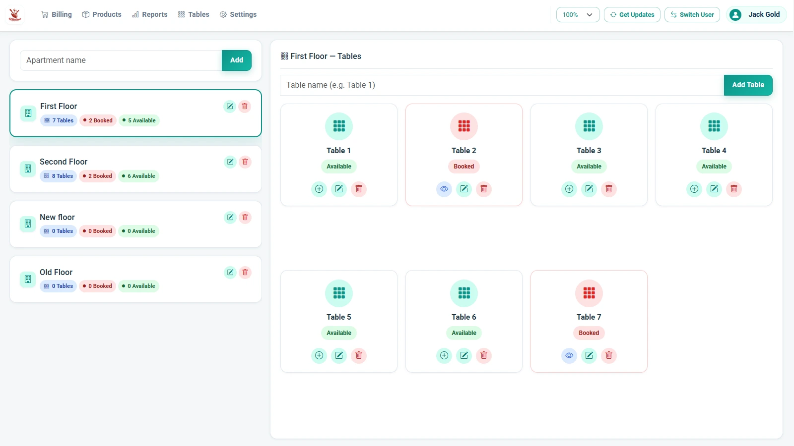Open the Billing menu
Image resolution: width=794 pixels, height=446 pixels.
pos(57,14)
